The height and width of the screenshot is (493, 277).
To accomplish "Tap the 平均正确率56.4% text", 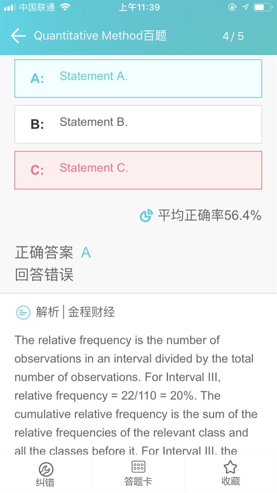I will point(209,215).
